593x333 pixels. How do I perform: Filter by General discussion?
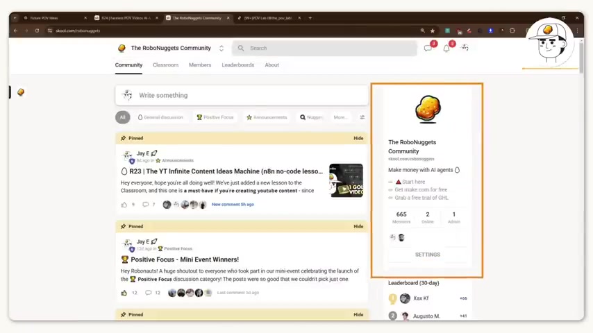tap(160, 117)
